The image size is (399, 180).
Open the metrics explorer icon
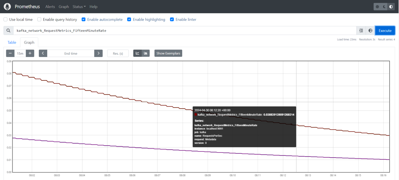(370, 30)
